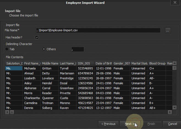Image resolution: width=181 pixels, height=129 pixels.
Task: Click the Next button
Action: pyautogui.click(x=130, y=124)
